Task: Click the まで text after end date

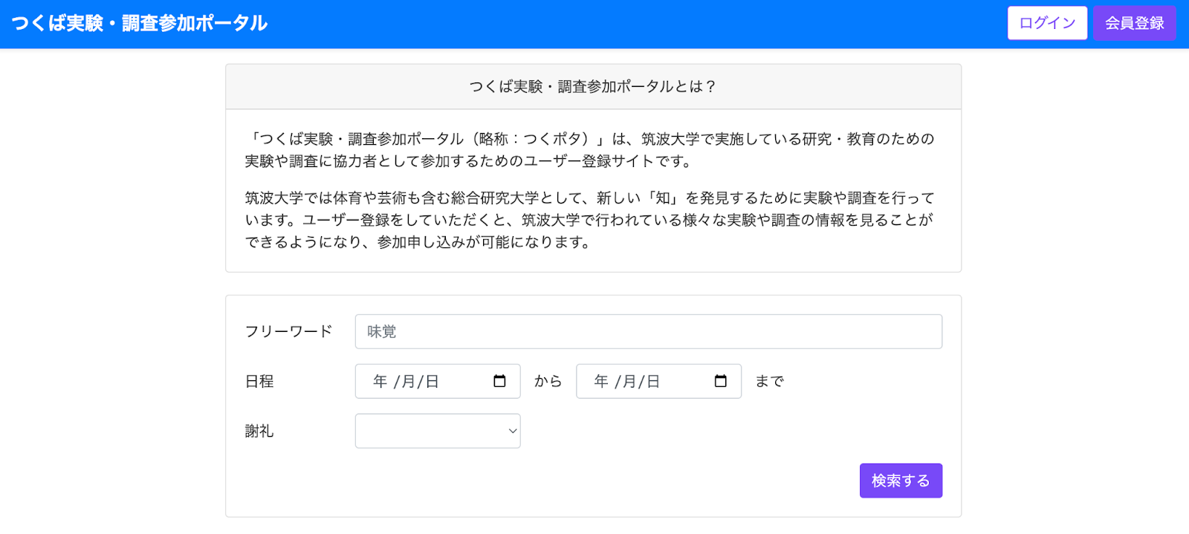Action: pyautogui.click(x=770, y=381)
